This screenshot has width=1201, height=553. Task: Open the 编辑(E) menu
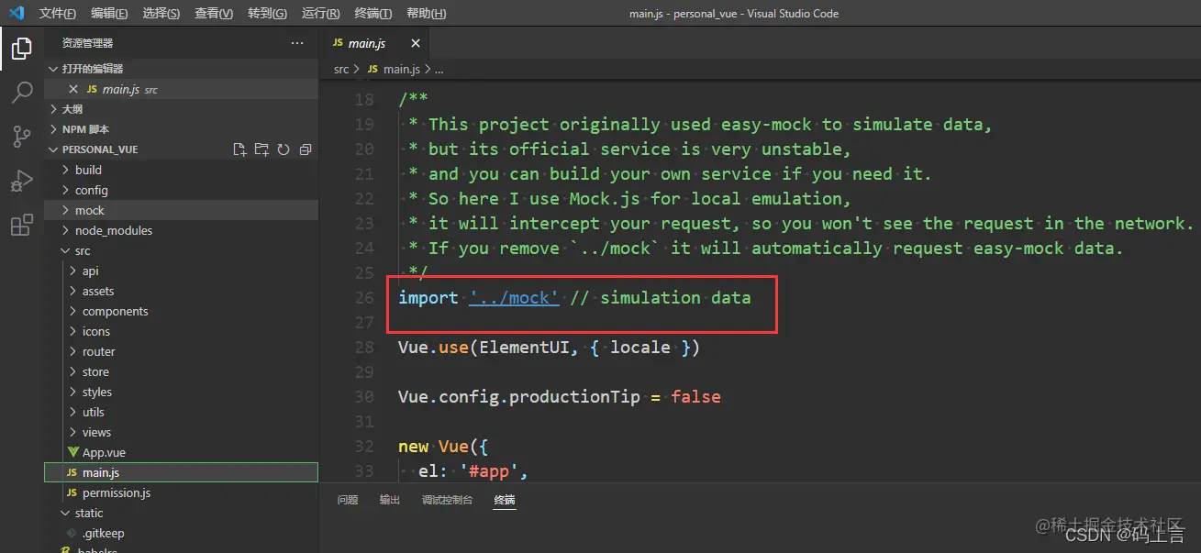pos(110,14)
